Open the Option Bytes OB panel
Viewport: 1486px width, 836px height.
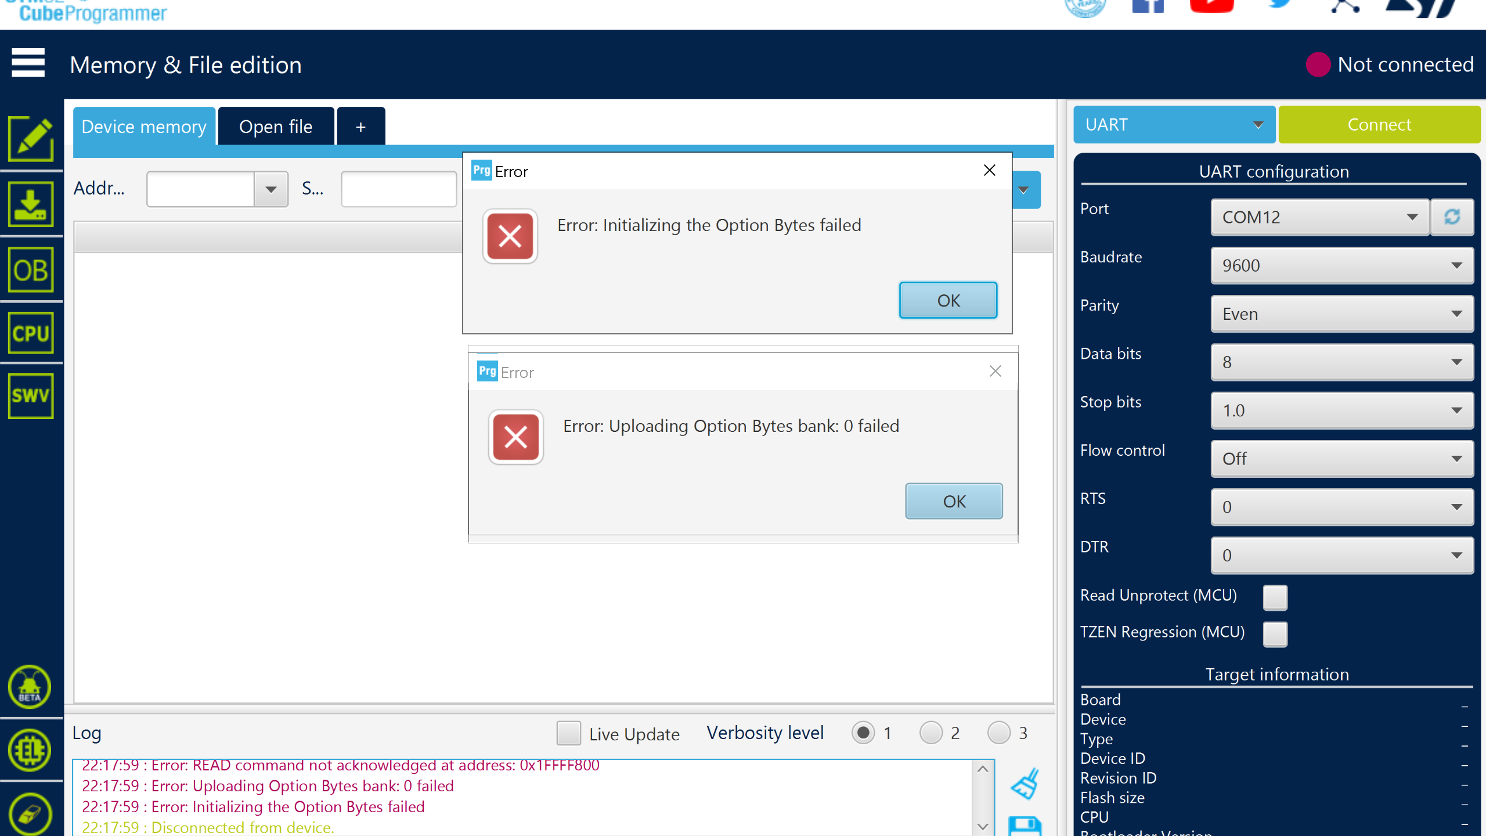pos(31,270)
